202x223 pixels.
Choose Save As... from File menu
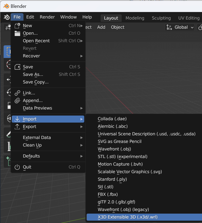point(48,74)
